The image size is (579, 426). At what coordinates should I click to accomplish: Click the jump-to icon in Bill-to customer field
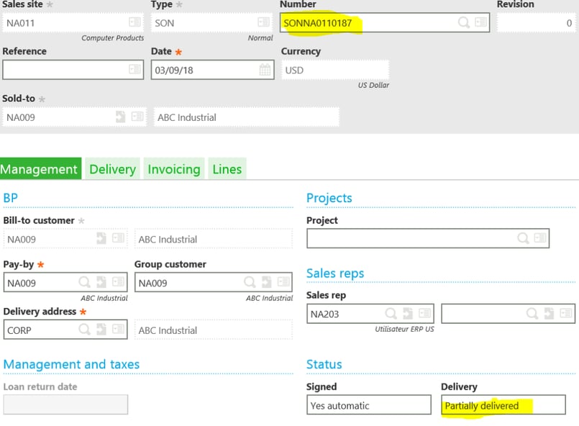(102, 239)
